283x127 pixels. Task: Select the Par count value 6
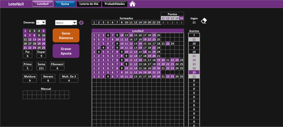[28, 56]
